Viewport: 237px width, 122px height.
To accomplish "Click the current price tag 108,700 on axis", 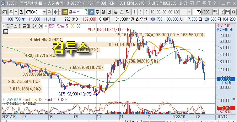I will [x=226, y=79].
